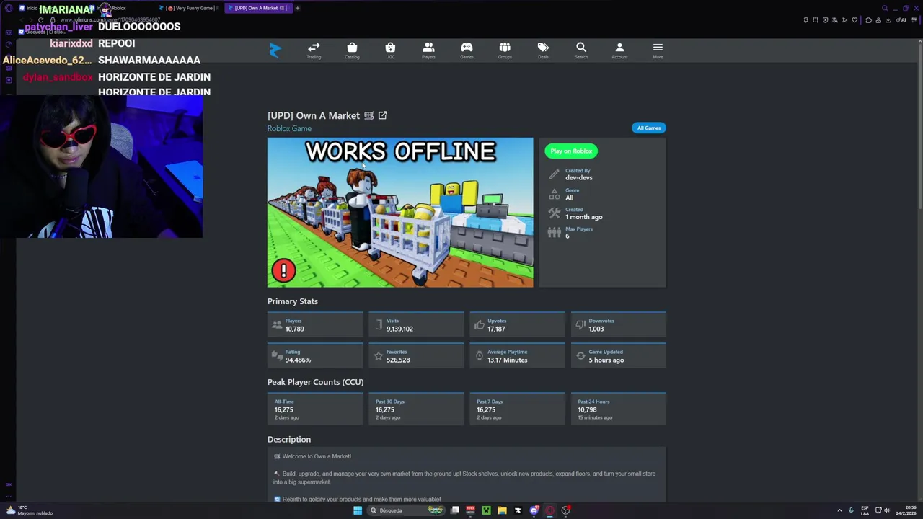Open the browser AI icon

click(901, 20)
